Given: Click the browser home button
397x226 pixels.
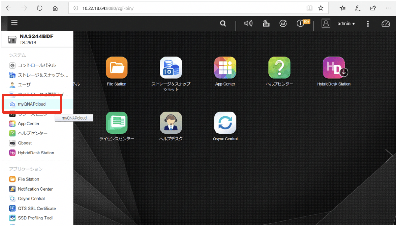Looking at the screenshot, I should pyautogui.click(x=55, y=8).
